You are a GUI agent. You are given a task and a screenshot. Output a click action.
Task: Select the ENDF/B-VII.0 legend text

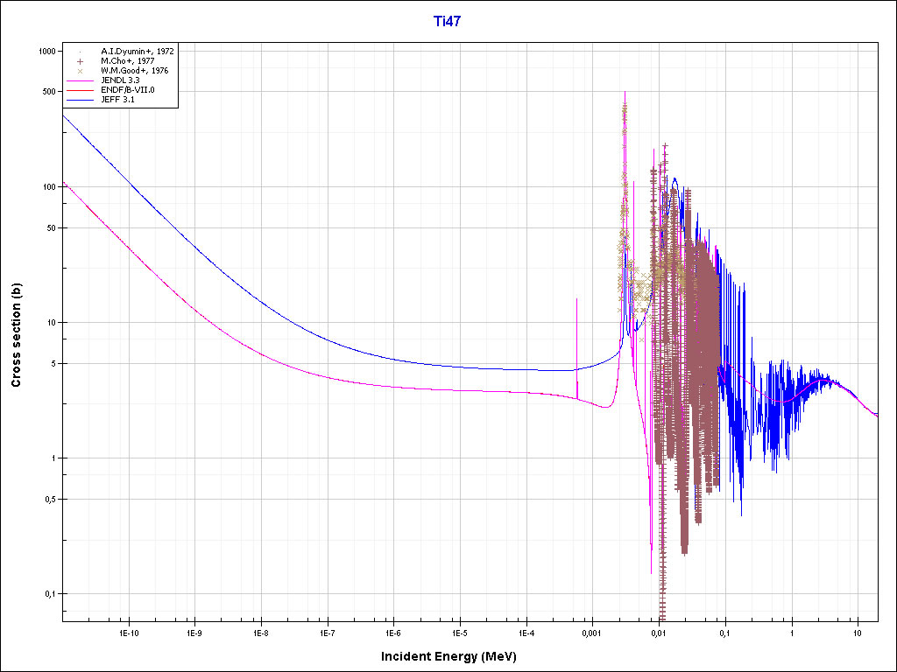pyautogui.click(x=127, y=90)
